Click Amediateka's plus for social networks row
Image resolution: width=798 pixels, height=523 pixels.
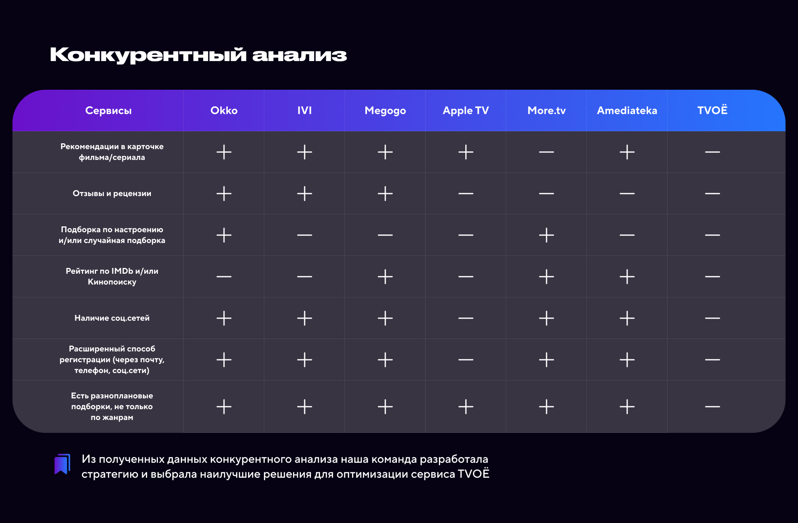coord(627,318)
